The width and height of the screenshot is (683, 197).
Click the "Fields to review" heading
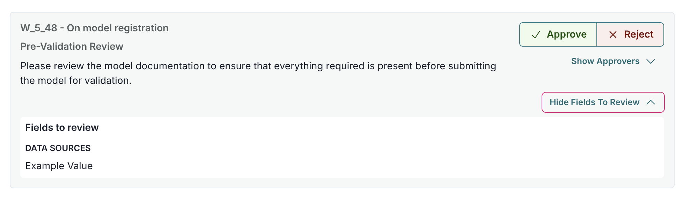coord(62,128)
